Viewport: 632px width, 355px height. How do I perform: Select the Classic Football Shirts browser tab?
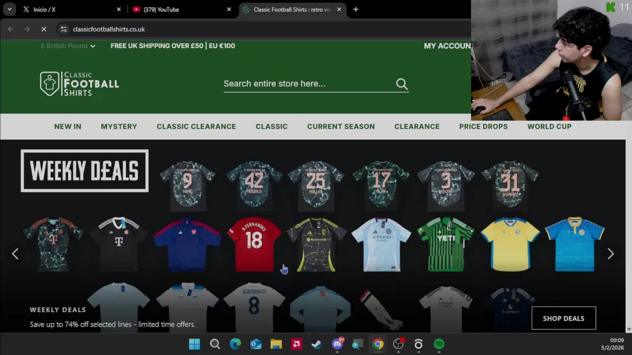(292, 9)
